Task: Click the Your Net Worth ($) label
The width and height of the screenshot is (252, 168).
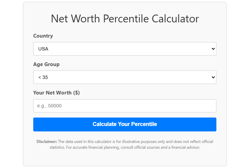Action: (56, 93)
